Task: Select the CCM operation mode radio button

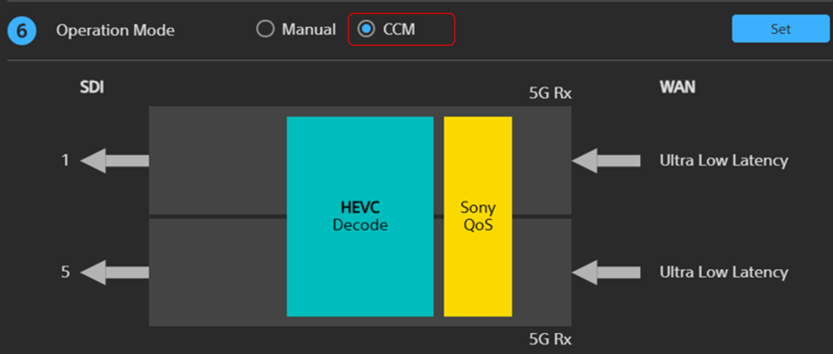Action: coord(366,29)
